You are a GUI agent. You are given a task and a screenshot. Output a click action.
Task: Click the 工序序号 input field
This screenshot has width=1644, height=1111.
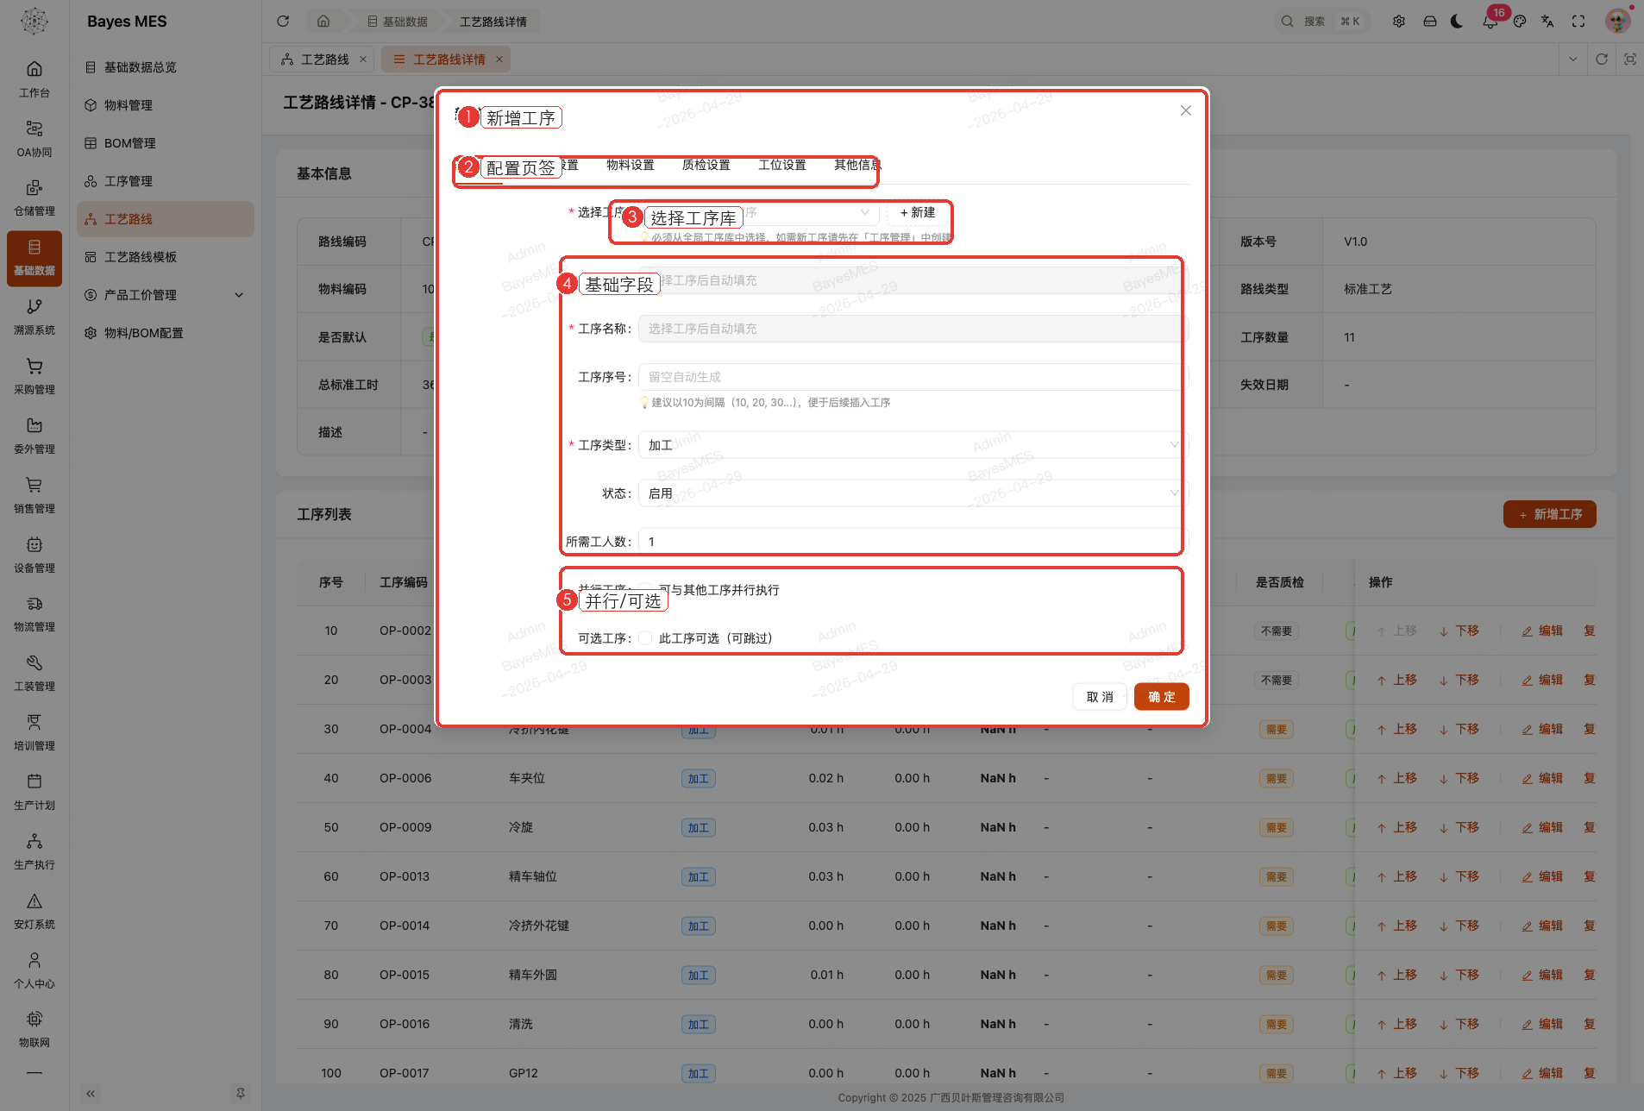(x=913, y=377)
